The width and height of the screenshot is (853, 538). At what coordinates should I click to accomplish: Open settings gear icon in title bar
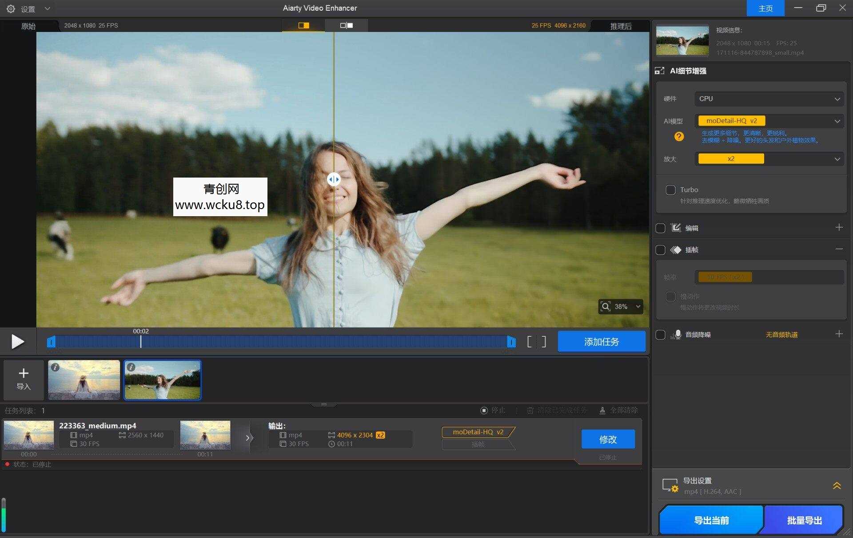point(11,8)
